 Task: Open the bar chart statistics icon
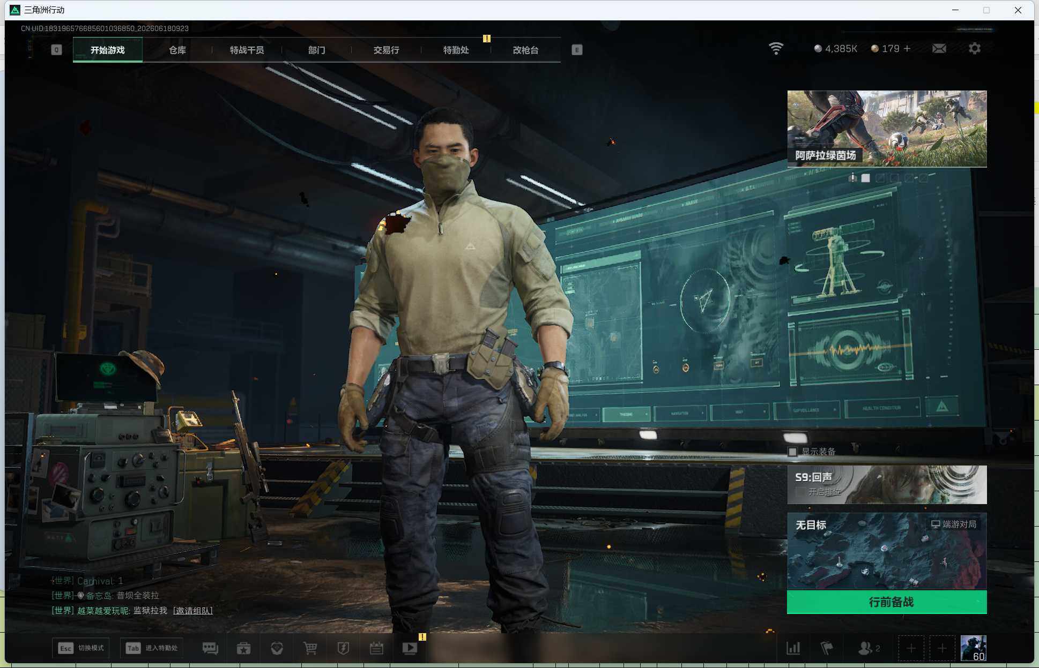(793, 648)
